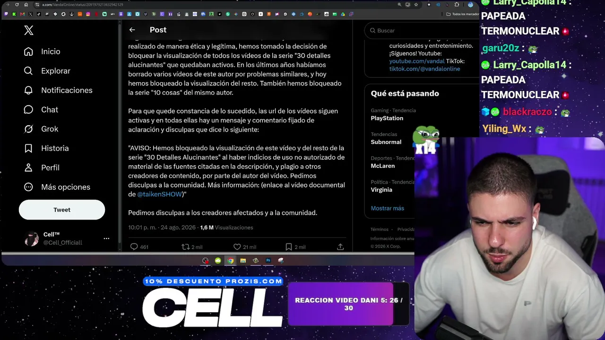Open the @taikenSHOW mention link
This screenshot has width=605, height=340.
tap(160, 194)
